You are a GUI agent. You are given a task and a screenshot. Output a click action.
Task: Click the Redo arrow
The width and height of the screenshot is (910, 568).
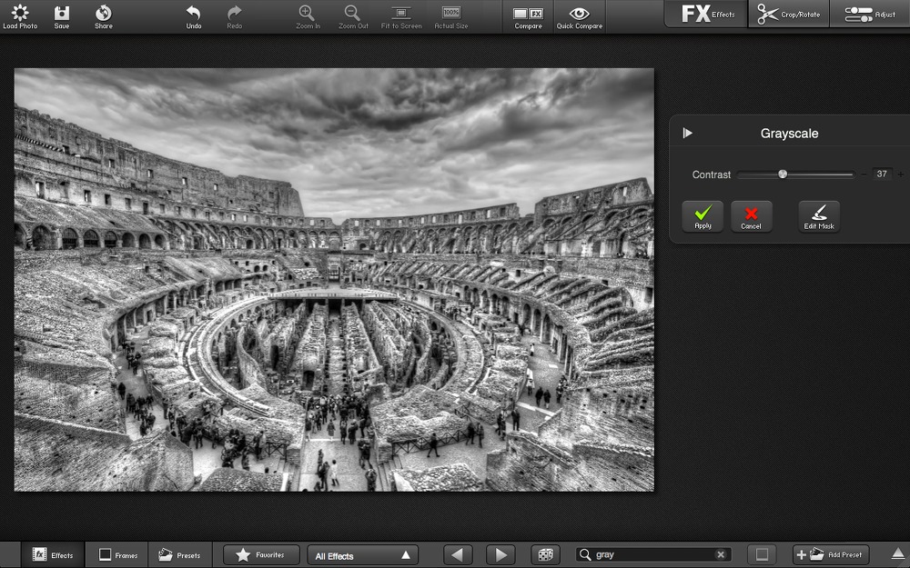pos(235,16)
